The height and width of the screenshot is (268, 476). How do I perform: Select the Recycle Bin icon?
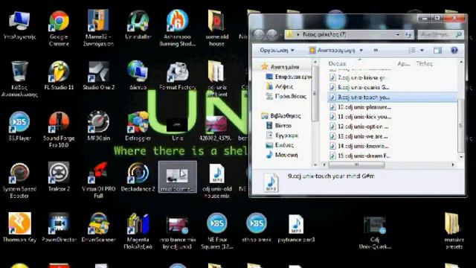click(x=19, y=79)
